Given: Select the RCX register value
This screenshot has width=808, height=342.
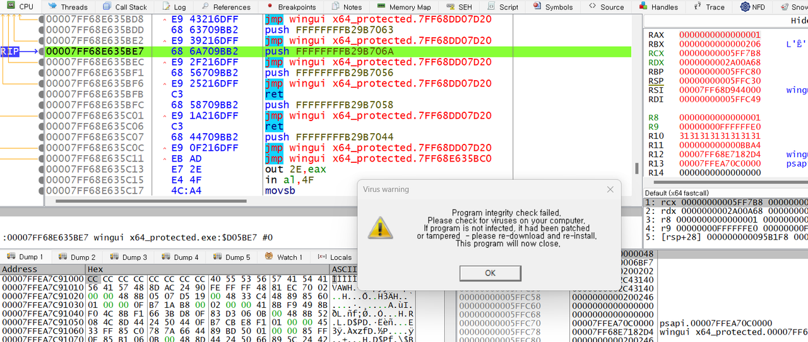Looking at the screenshot, I should [720, 53].
